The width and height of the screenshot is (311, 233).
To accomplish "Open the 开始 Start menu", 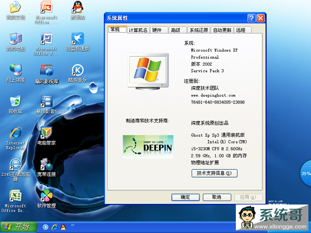I will [x=19, y=227].
